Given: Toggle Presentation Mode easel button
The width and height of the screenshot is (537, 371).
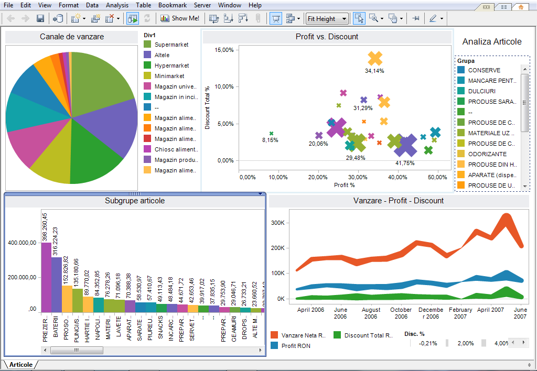Looking at the screenshot, I should click(x=276, y=18).
